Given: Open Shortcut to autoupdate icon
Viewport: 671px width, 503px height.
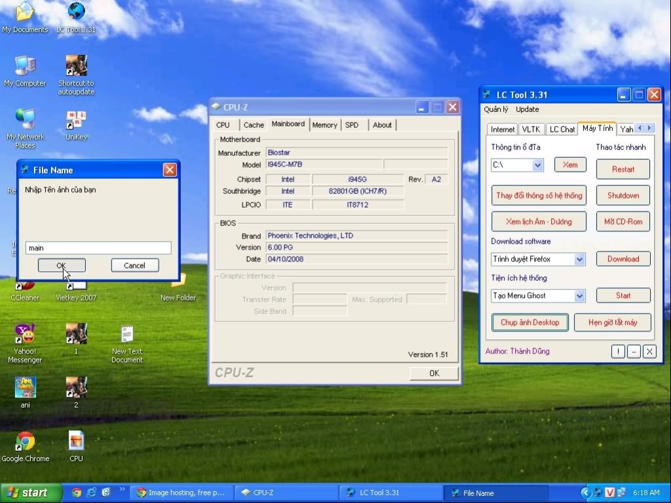Looking at the screenshot, I should [x=76, y=75].
